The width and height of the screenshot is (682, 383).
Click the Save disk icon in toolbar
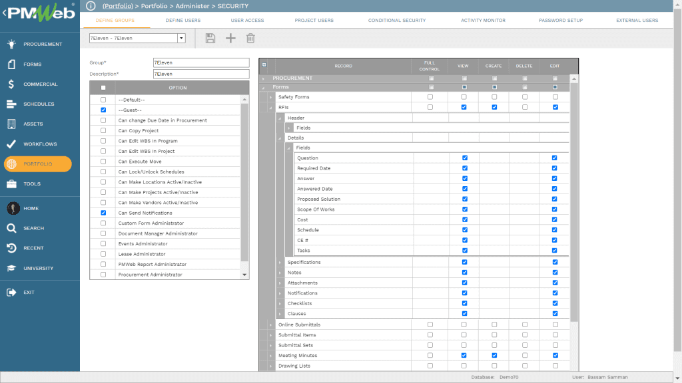point(210,38)
